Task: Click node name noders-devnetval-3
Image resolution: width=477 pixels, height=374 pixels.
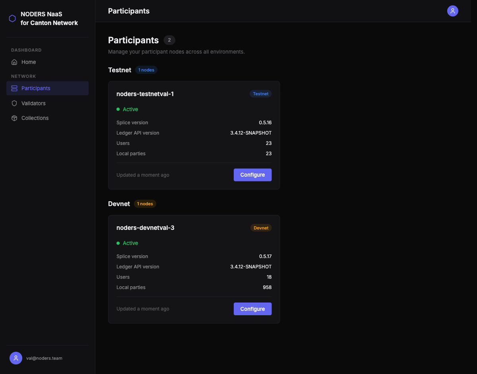Action: point(145,228)
